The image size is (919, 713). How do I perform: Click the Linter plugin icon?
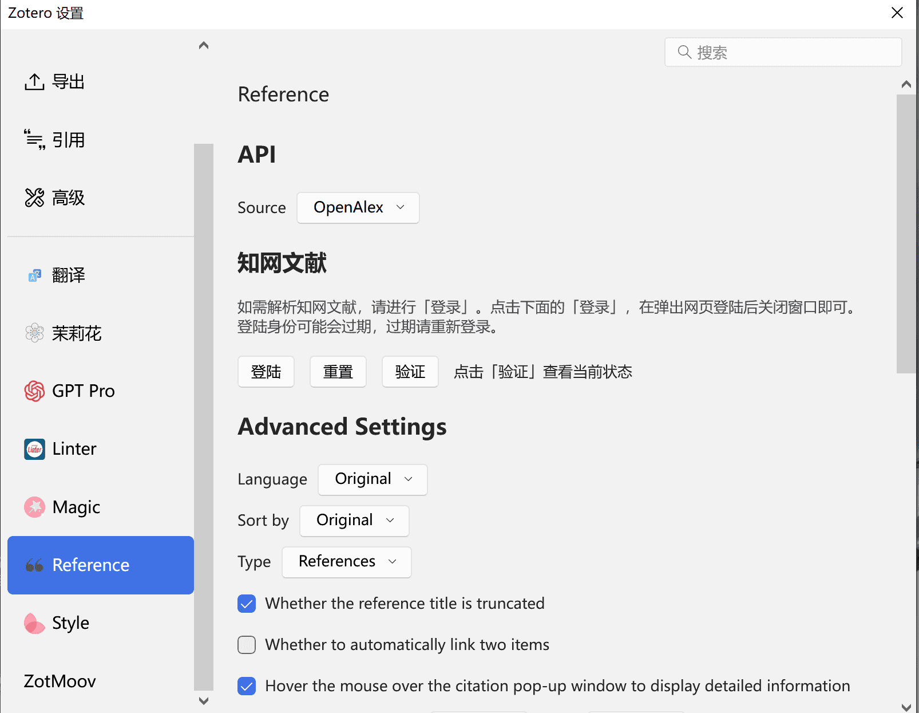coord(34,449)
